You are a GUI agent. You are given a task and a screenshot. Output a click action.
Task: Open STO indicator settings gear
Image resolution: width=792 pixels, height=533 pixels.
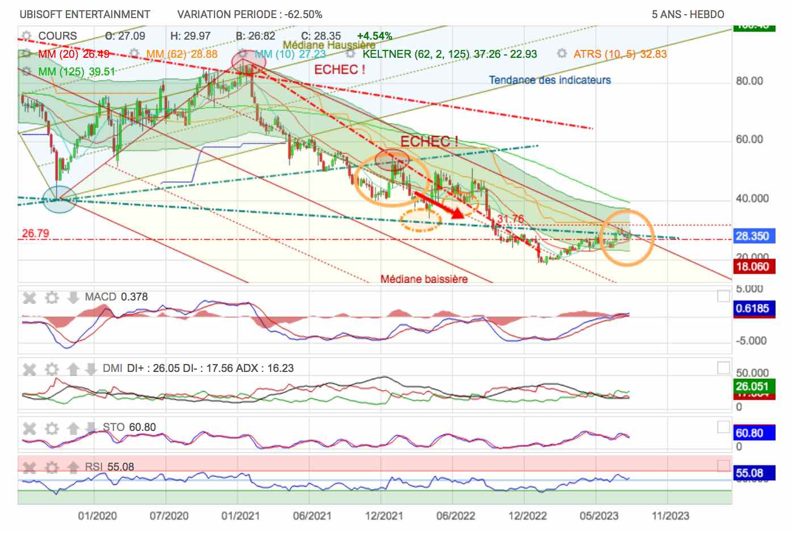point(52,428)
